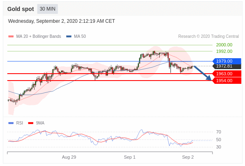Click the 1954.00 red support tag
Screen dimensions: 245x166
point(227,81)
